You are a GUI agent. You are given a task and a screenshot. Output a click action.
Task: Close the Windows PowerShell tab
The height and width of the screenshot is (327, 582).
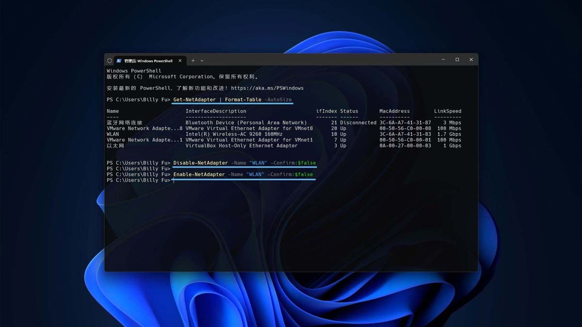coord(180,61)
